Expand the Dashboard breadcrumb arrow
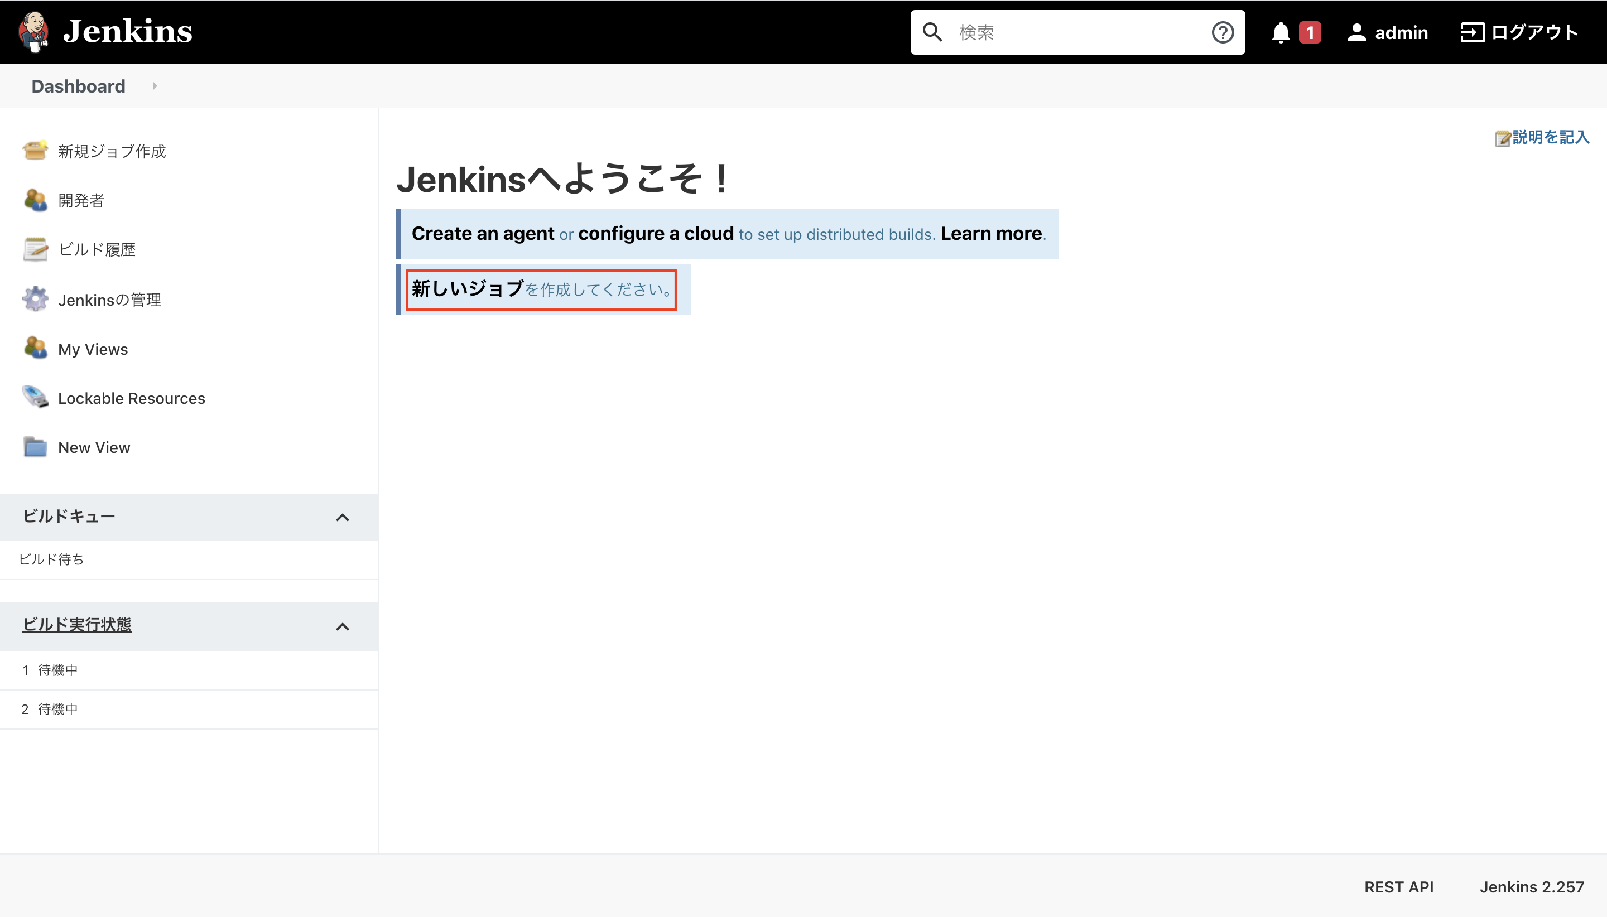The width and height of the screenshot is (1607, 917). [x=155, y=86]
